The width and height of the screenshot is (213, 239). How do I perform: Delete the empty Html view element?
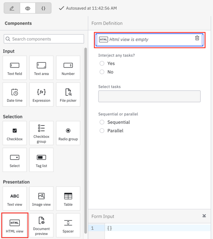(x=197, y=38)
